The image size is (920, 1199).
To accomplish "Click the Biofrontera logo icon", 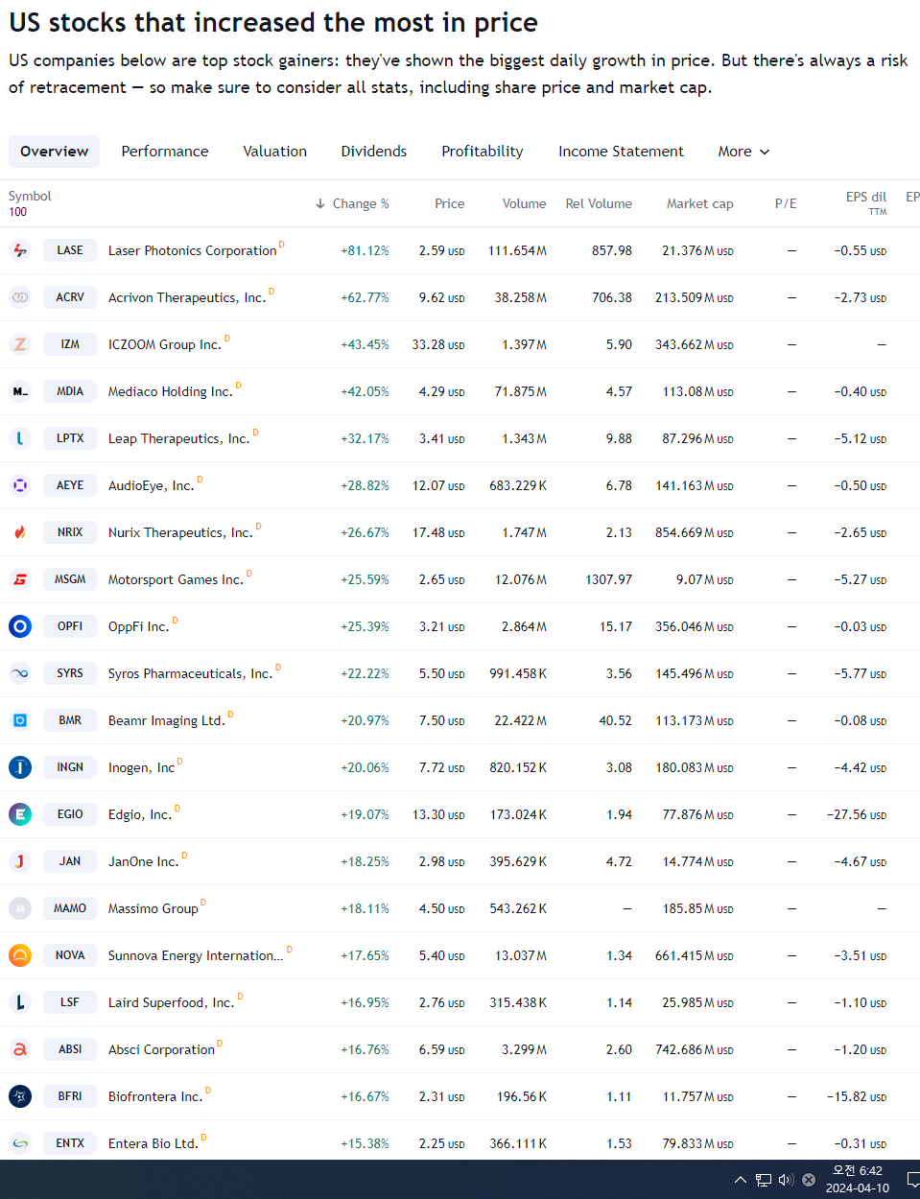I will coord(20,1096).
